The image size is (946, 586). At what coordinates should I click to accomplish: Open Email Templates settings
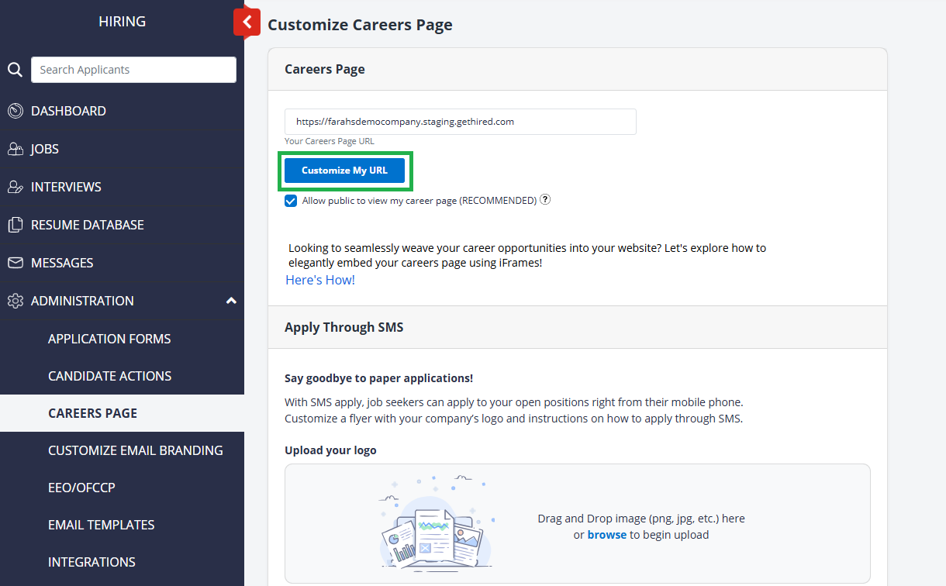pos(101,525)
